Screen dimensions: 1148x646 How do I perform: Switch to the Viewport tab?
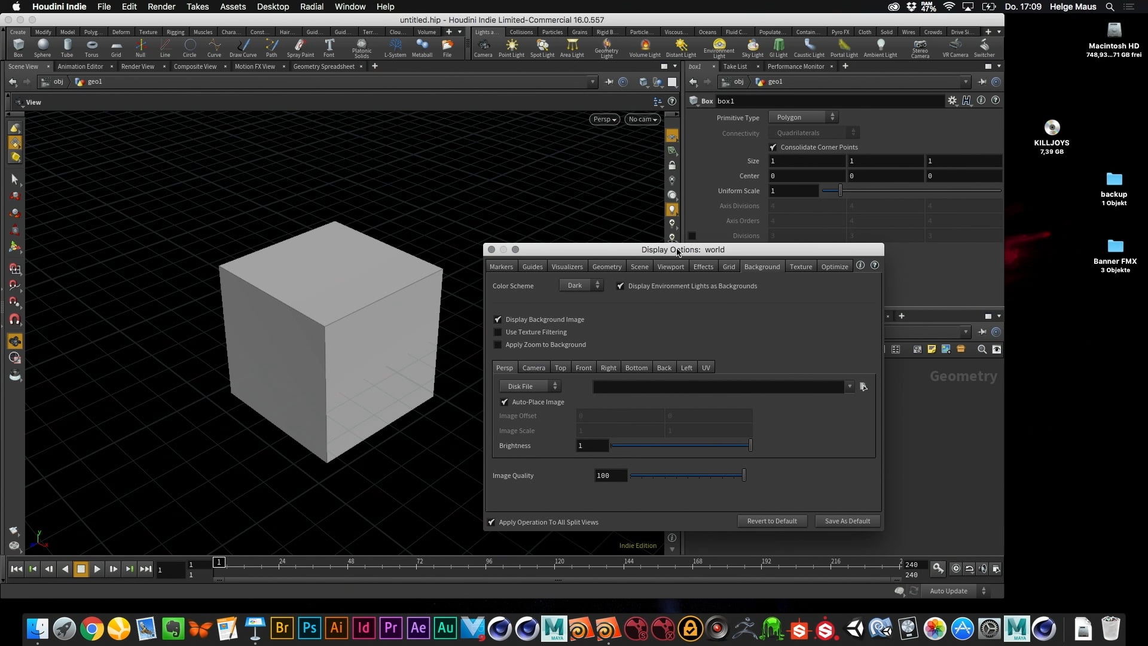[670, 266]
